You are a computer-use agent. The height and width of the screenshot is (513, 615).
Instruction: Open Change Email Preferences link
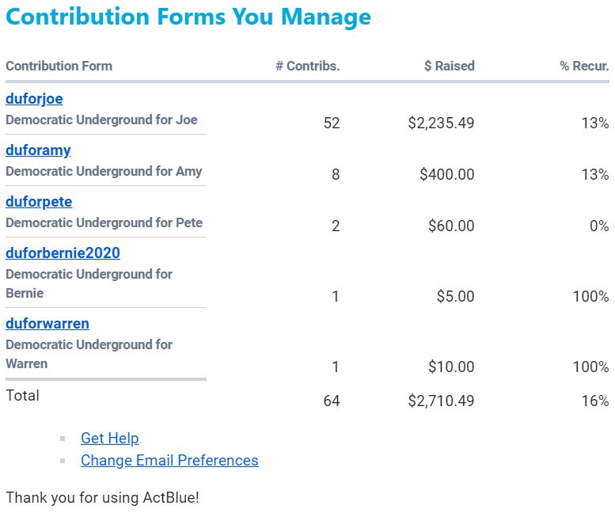(x=169, y=460)
